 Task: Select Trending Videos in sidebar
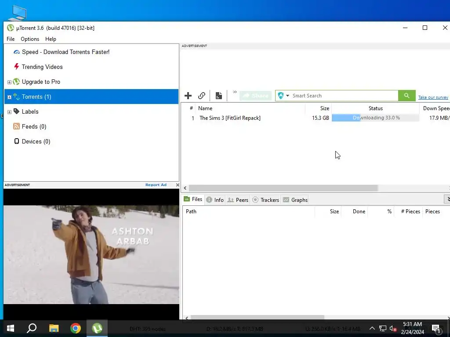(42, 67)
